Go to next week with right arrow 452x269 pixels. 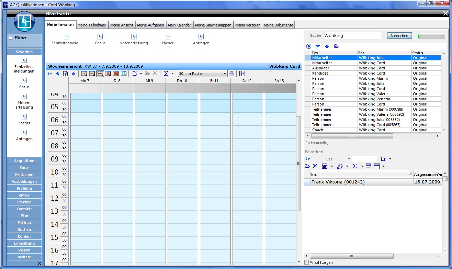click(x=74, y=74)
